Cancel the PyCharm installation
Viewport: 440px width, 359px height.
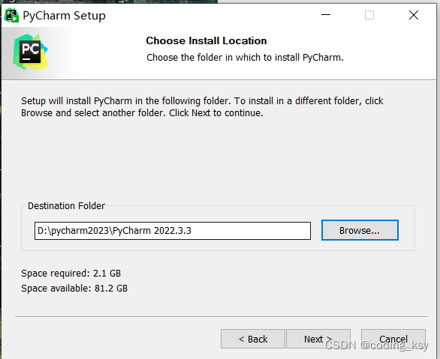click(393, 339)
